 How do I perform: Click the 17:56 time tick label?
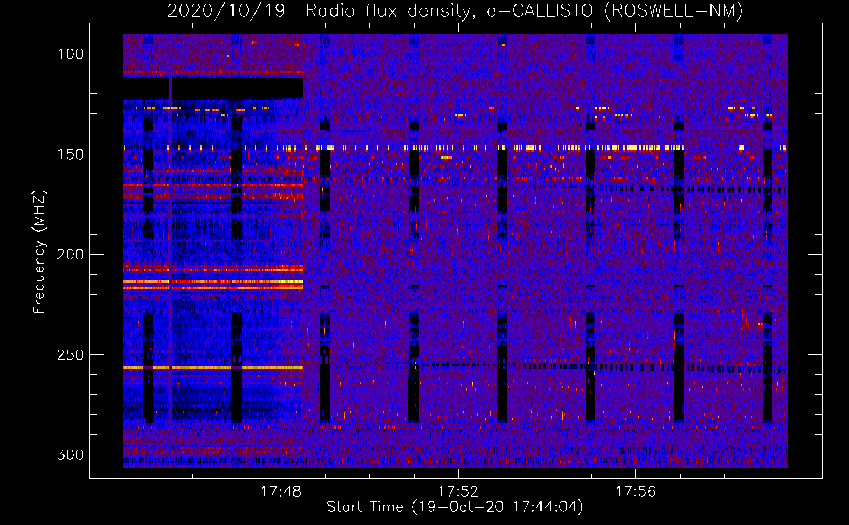point(636,492)
